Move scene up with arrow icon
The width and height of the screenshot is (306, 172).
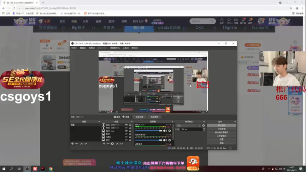point(81,144)
